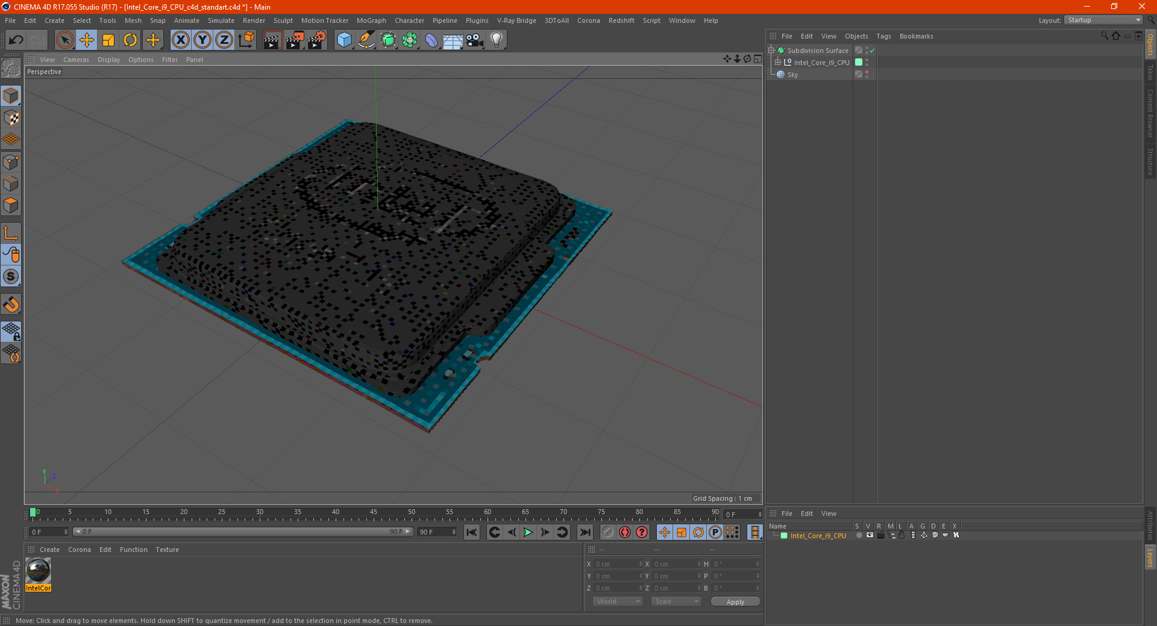Render to Picture Viewer
Screen dimensions: 1157x626
pyautogui.click(x=295, y=40)
